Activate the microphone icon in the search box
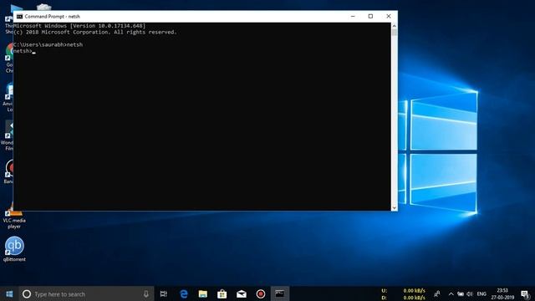This screenshot has height=301, width=535. (x=146, y=293)
